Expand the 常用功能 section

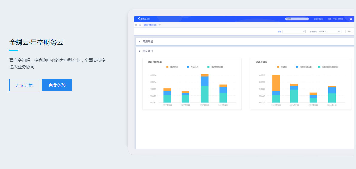[140, 41]
